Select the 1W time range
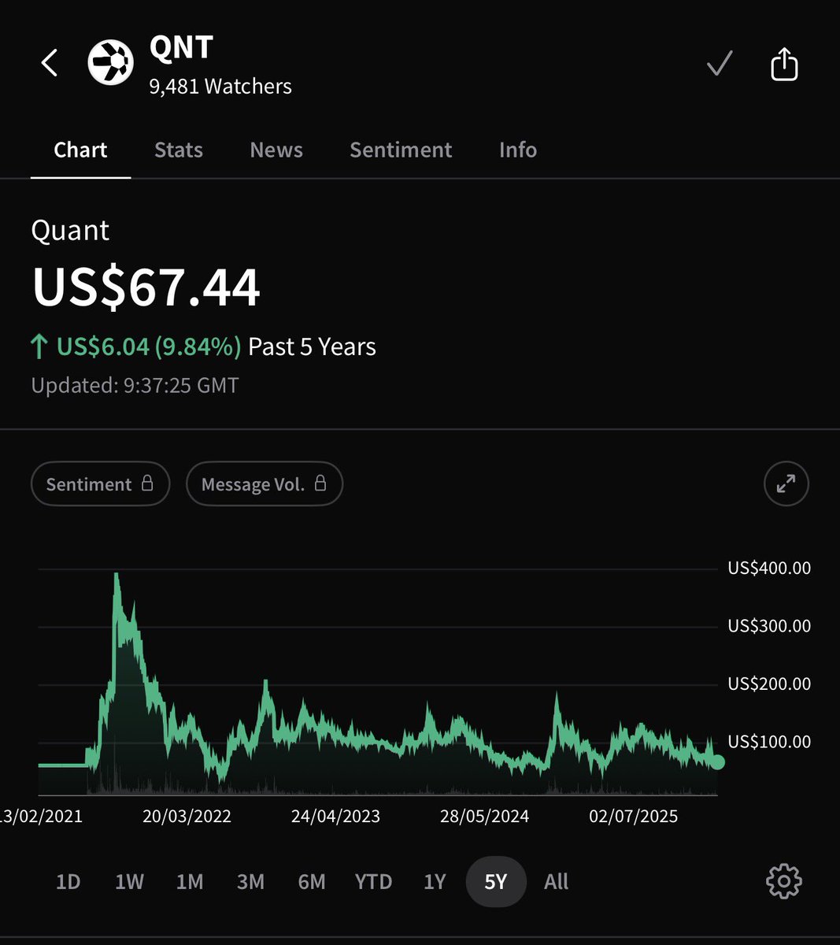Viewport: 840px width, 945px height. click(x=129, y=882)
